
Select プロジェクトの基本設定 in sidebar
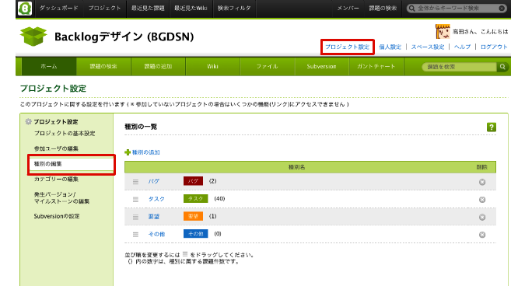pos(65,133)
